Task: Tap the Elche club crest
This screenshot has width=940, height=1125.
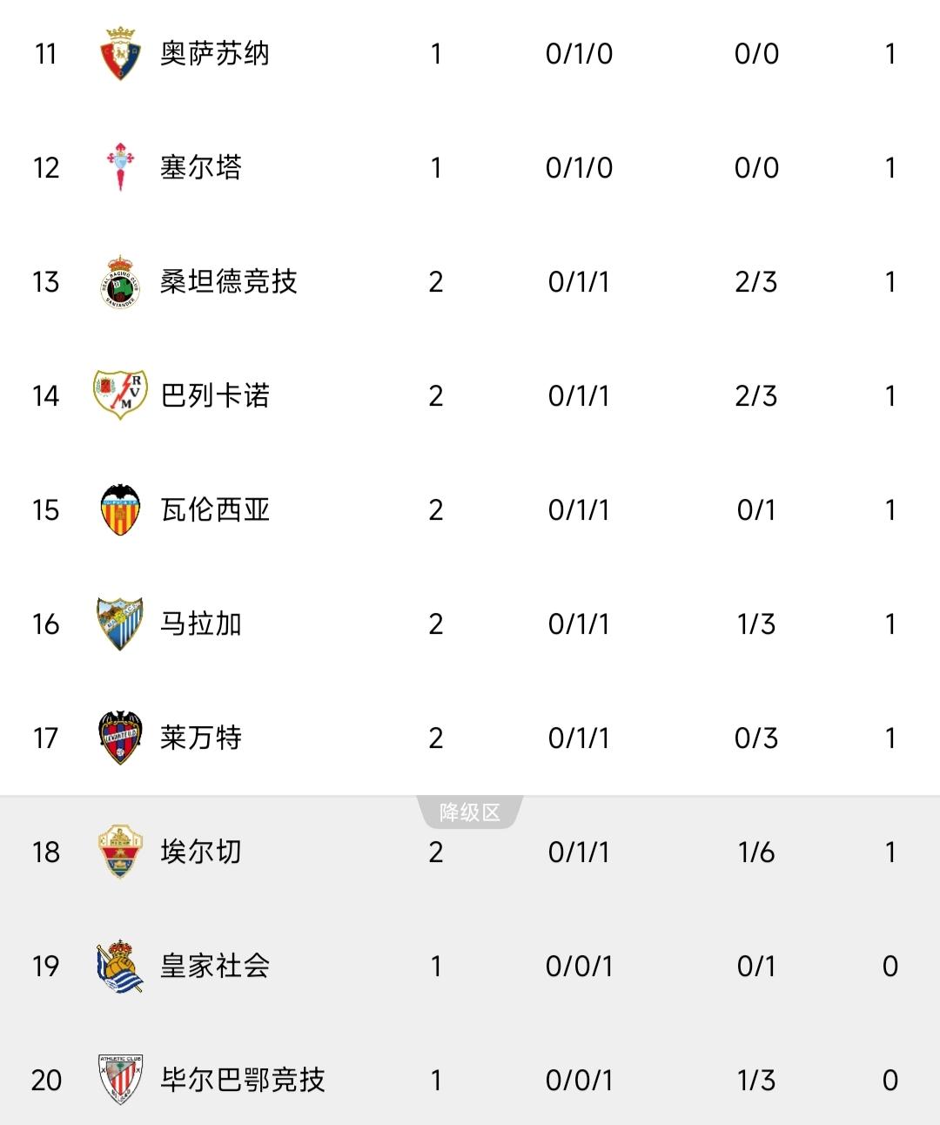Action: click(120, 852)
